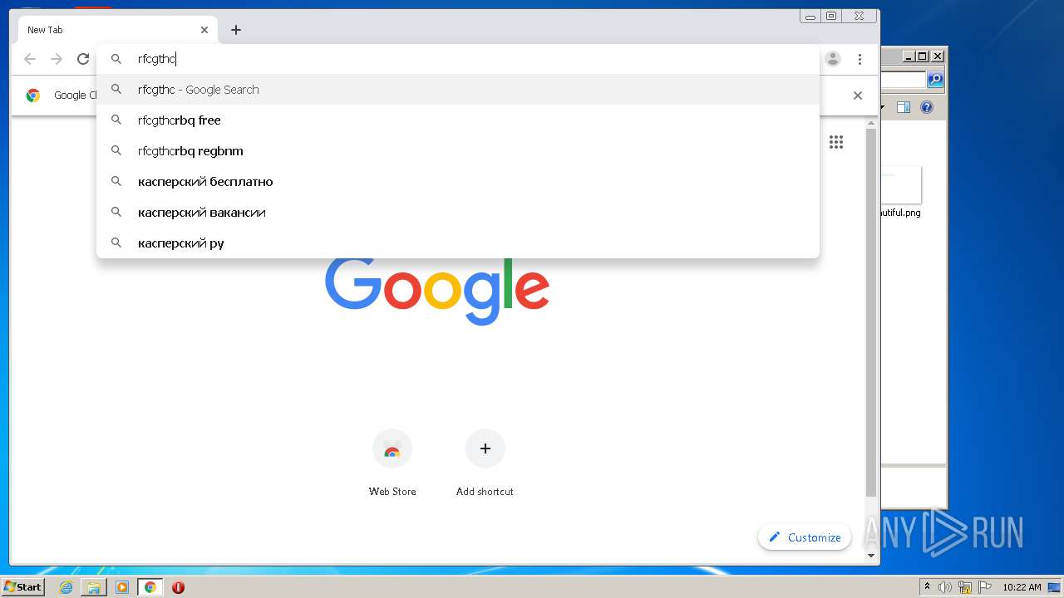The width and height of the screenshot is (1064, 598).
Task: Open the volume speaker tray icon
Action: click(x=945, y=587)
